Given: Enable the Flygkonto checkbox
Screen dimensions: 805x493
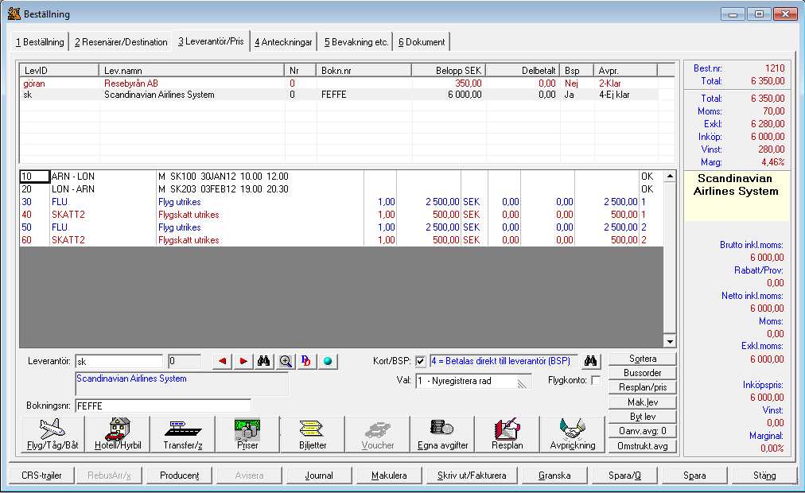Looking at the screenshot, I should [x=596, y=380].
